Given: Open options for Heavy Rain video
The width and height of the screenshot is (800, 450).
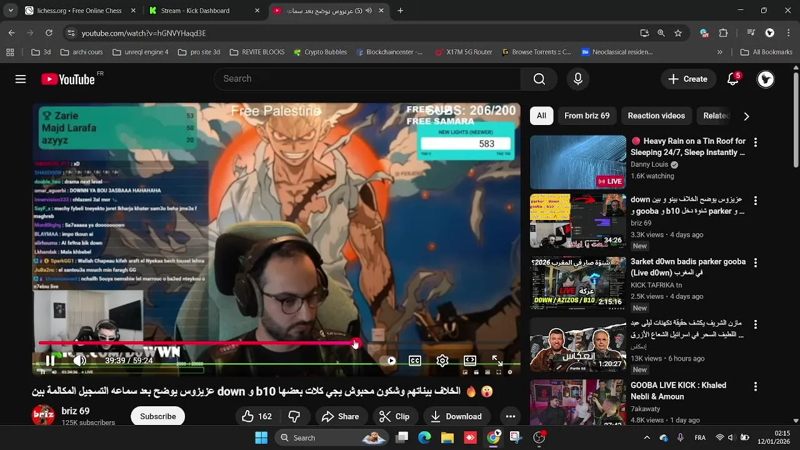Looking at the screenshot, I should point(756,142).
